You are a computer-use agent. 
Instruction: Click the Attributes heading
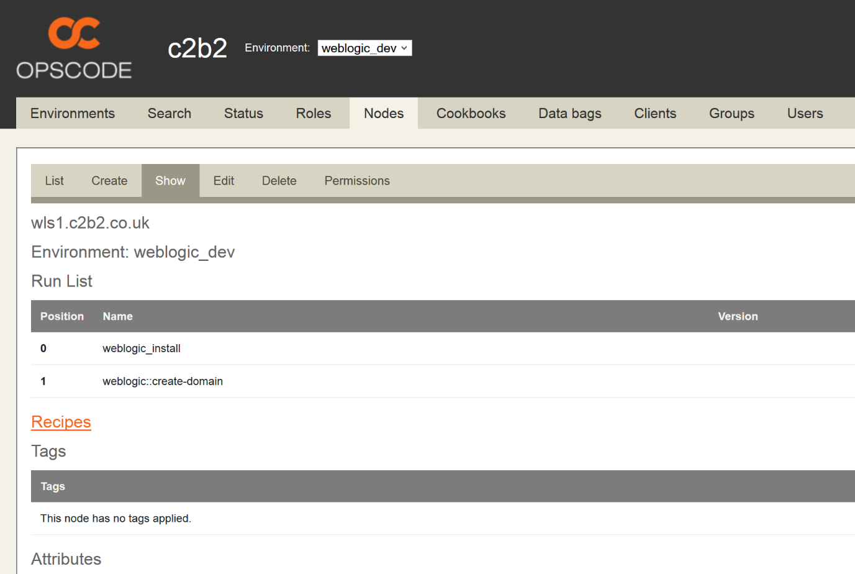coord(66,558)
